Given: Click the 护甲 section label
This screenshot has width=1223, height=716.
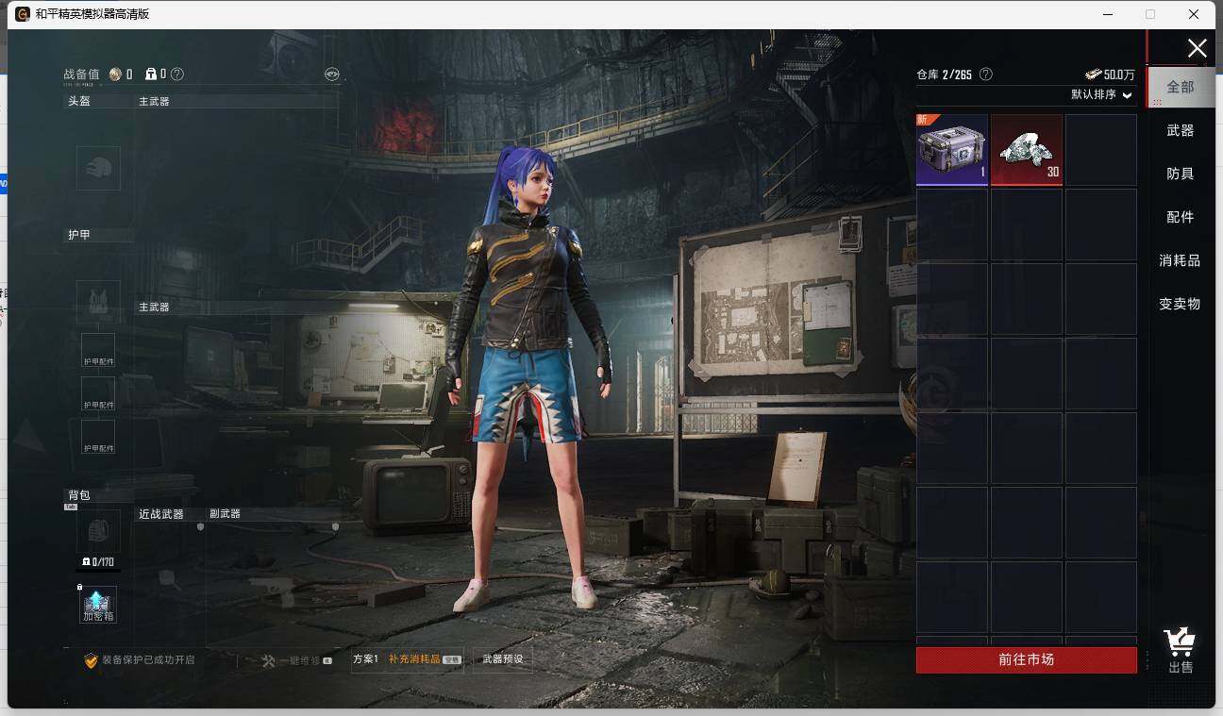Looking at the screenshot, I should pyautogui.click(x=79, y=235).
